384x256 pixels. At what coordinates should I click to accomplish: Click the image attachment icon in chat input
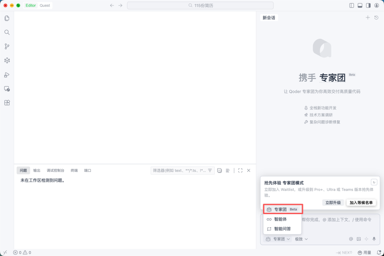point(358,239)
